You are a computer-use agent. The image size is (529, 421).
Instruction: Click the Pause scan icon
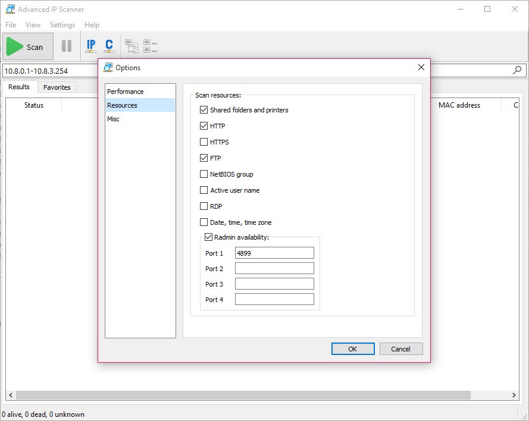[x=67, y=46]
